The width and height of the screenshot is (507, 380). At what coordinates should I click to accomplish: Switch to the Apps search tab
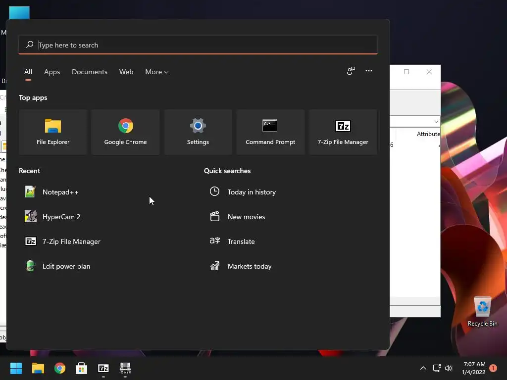(x=52, y=72)
